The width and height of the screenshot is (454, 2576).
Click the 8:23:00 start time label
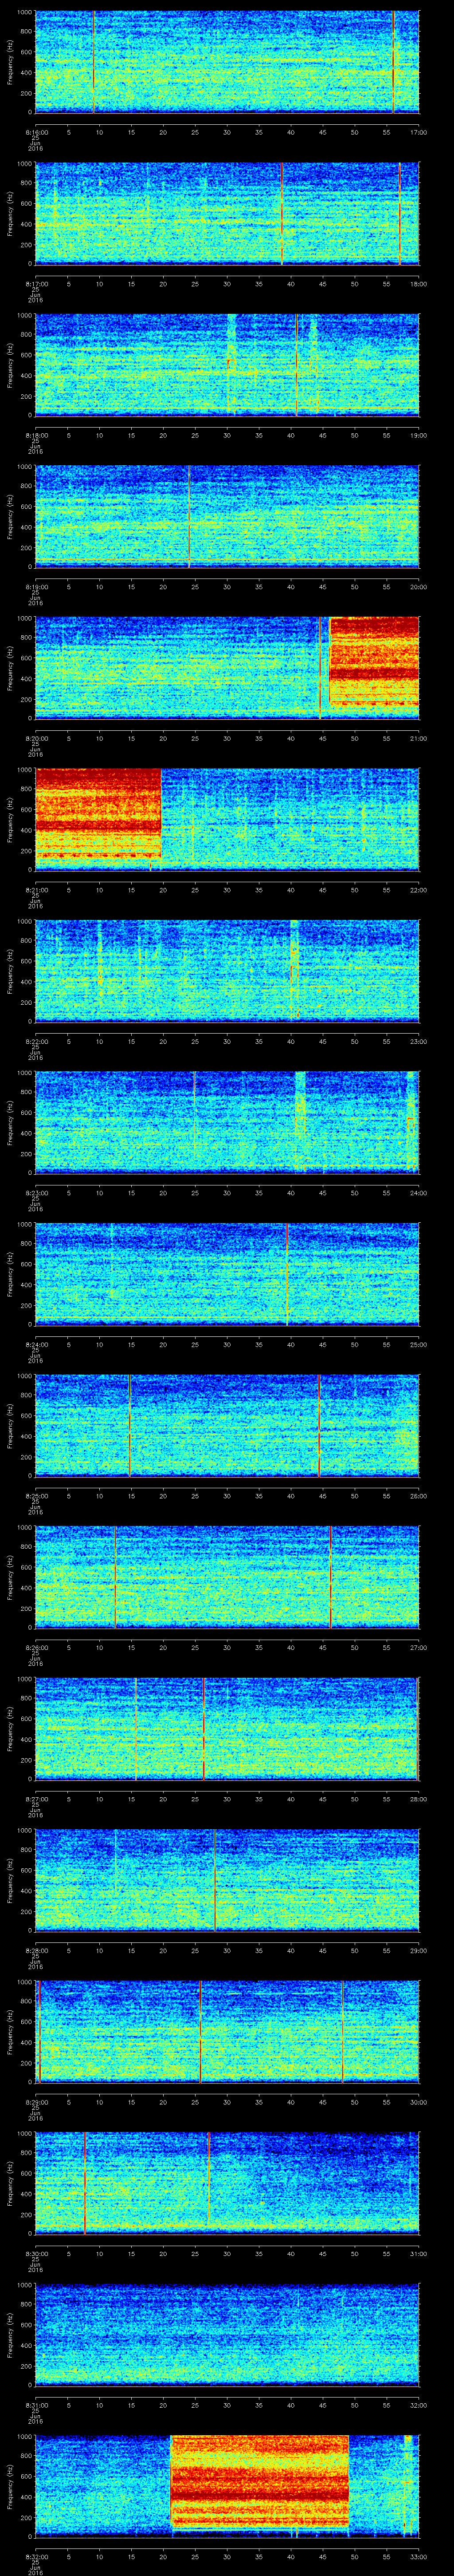pos(36,1193)
